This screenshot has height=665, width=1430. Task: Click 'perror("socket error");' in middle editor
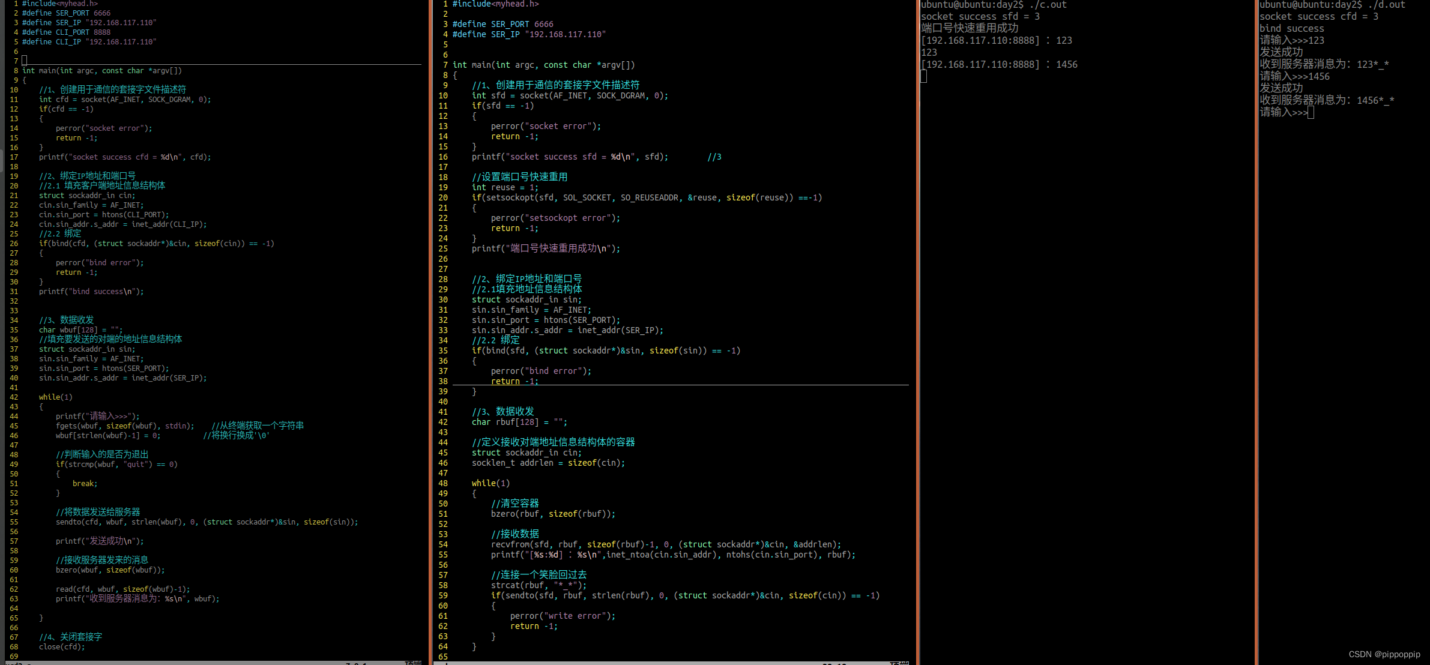pos(546,127)
